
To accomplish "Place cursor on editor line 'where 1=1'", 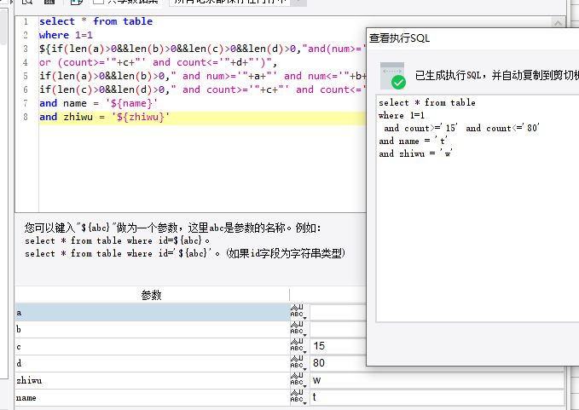I will tap(66, 35).
